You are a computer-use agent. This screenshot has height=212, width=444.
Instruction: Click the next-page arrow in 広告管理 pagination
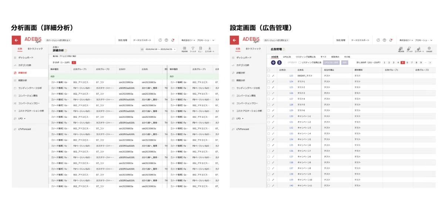430,63
